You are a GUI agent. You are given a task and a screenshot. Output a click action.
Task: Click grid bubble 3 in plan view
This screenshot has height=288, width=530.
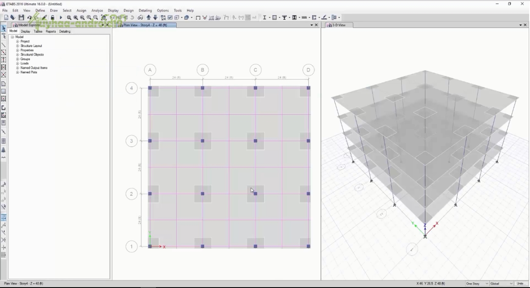coord(132,141)
